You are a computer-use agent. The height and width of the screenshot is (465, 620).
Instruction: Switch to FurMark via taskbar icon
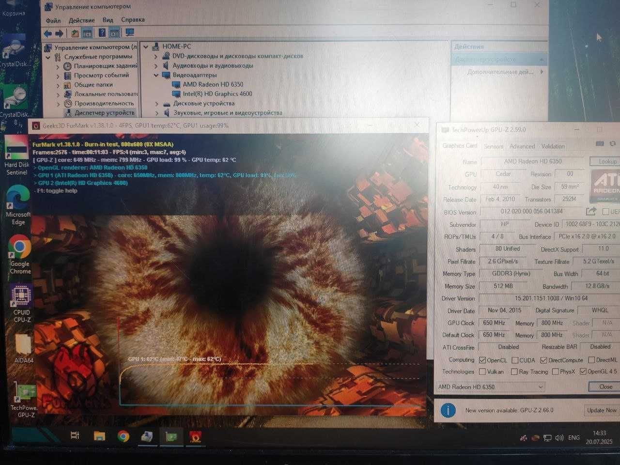point(196,436)
